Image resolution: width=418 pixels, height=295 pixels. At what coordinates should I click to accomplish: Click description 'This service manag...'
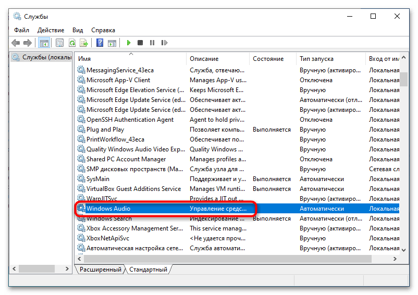tap(218, 228)
